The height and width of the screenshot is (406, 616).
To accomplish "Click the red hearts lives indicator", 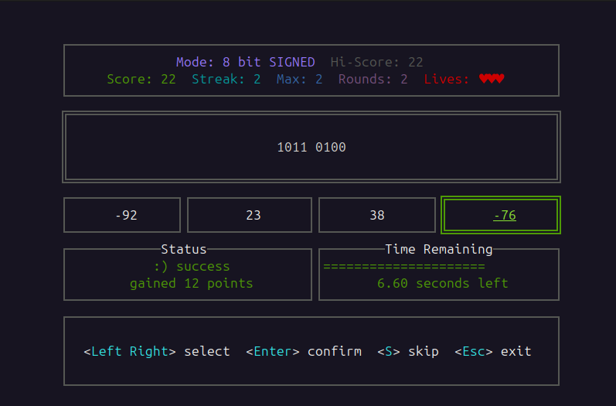I will 491,79.
